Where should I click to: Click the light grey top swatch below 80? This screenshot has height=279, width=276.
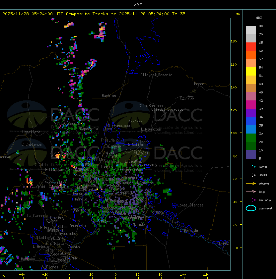click(251, 30)
